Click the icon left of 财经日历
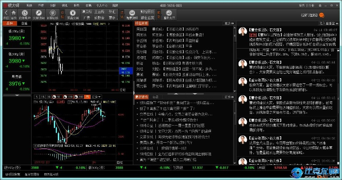Screen dimensions: 342x180 pos(132,13)
